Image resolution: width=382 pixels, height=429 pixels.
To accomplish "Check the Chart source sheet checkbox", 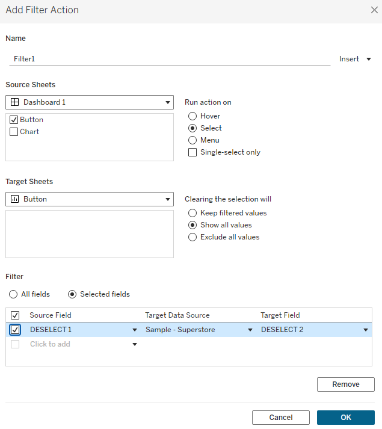I will click(x=14, y=132).
